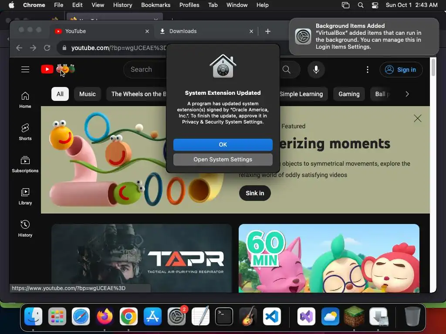Close the Downloads tab

pos(251,31)
